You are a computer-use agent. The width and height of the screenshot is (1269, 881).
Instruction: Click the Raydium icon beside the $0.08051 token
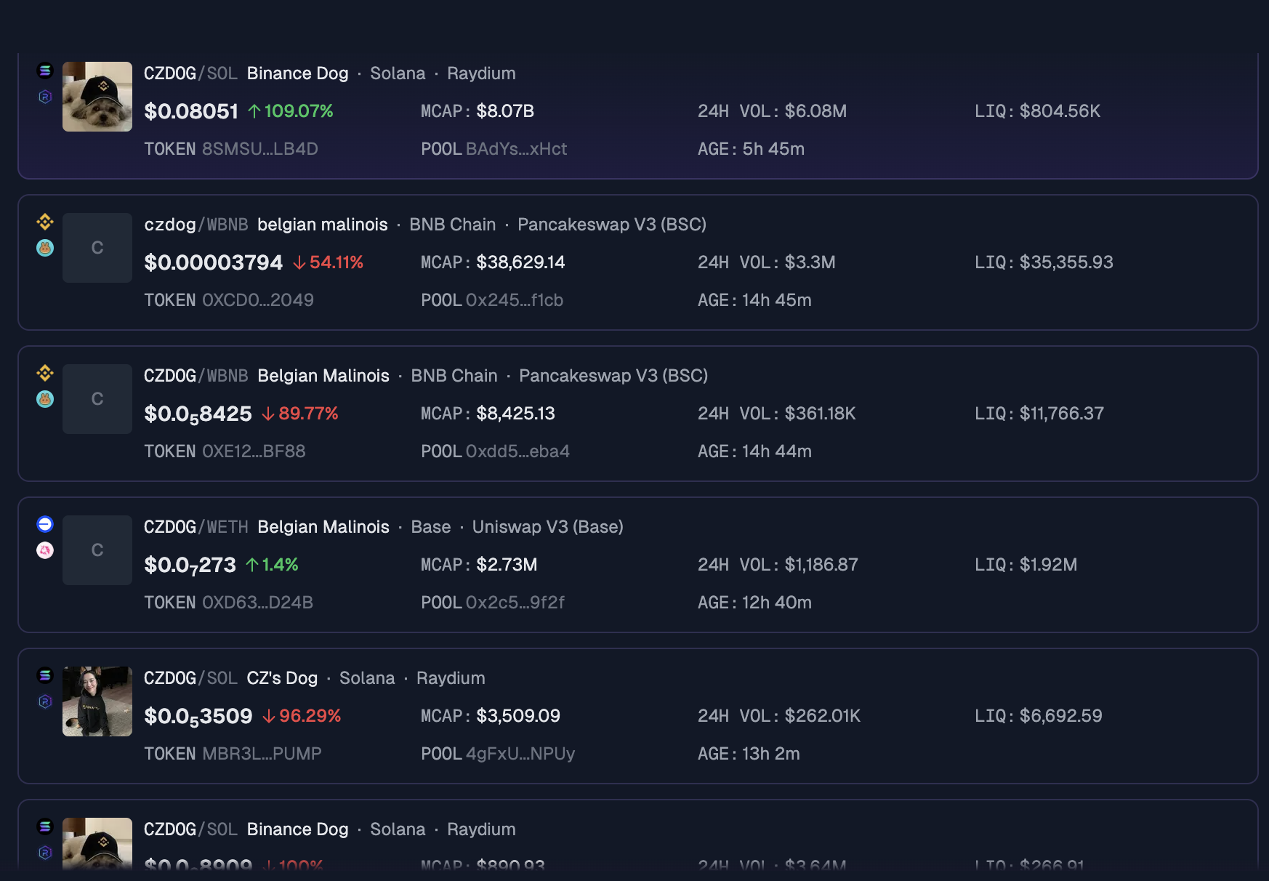click(45, 97)
